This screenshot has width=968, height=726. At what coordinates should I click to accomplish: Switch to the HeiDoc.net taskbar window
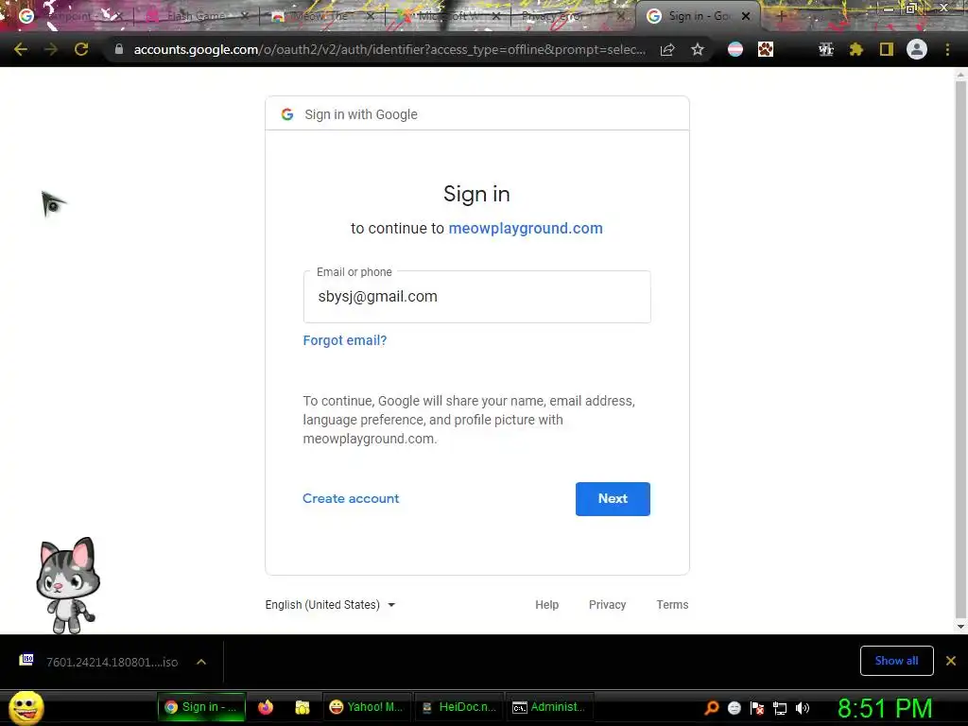point(458,707)
